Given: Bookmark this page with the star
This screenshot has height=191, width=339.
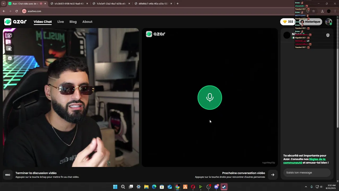Looking at the screenshot, I should (314, 11).
